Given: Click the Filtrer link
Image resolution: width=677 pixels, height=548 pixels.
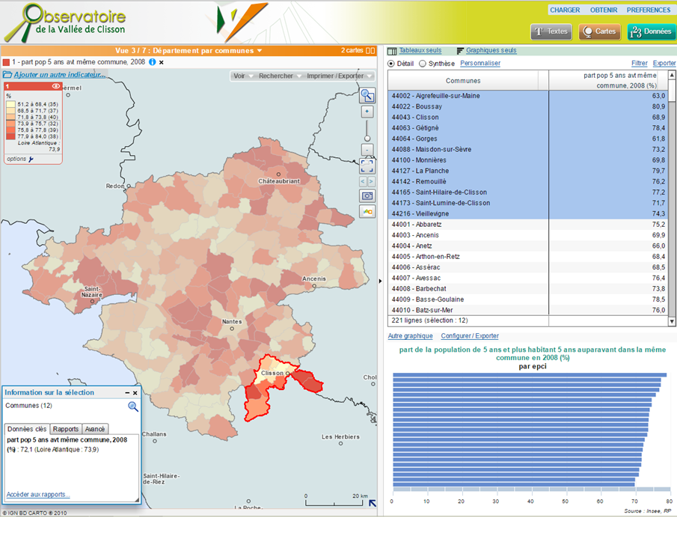Looking at the screenshot, I should tap(640, 63).
